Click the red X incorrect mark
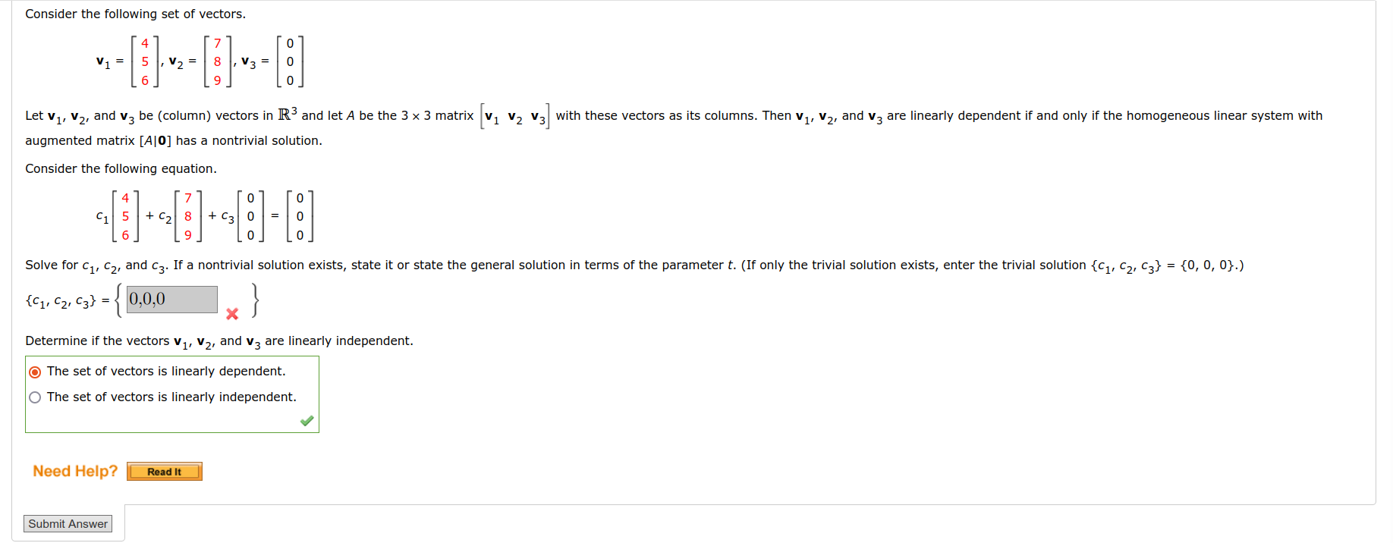Viewport: 1393px width, 543px height. [x=232, y=314]
